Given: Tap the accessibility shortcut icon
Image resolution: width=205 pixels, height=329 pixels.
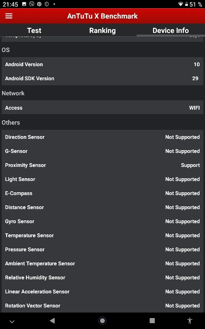Looking at the screenshot, I should coord(190,321).
